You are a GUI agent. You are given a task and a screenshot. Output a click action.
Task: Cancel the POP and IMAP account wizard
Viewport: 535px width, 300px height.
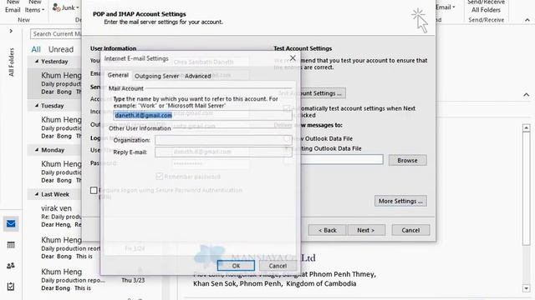[410, 230]
